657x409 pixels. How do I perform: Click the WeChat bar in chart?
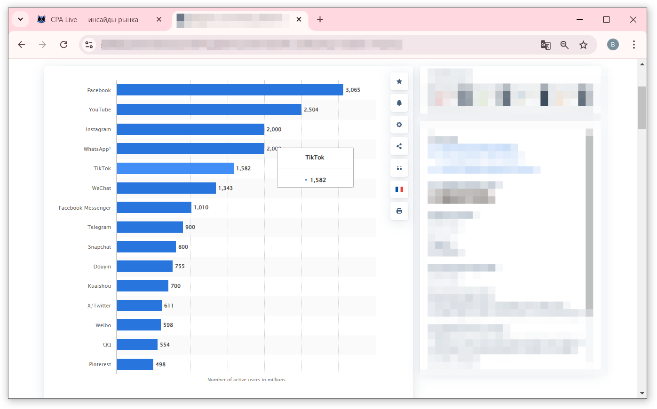(166, 188)
